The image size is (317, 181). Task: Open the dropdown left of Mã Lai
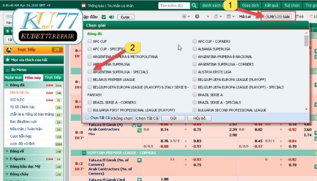pyautogui.click(x=230, y=17)
